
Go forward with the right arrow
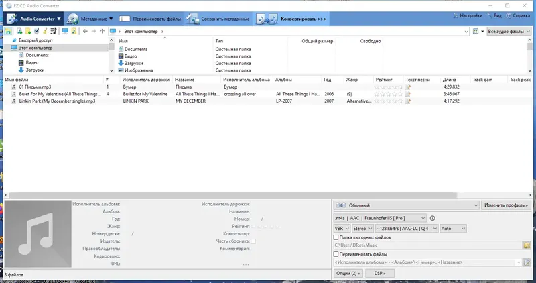coord(94,31)
